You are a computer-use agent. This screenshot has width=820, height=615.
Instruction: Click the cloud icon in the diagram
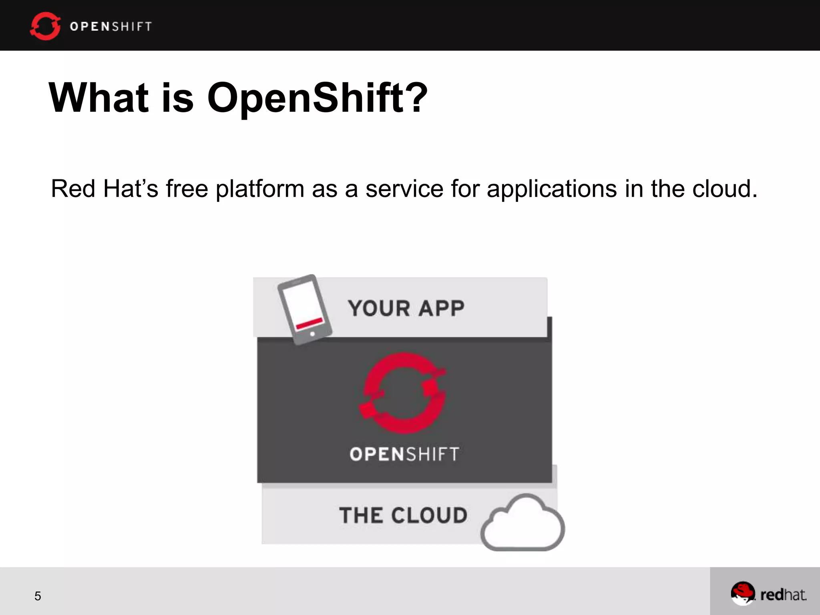pyautogui.click(x=523, y=523)
